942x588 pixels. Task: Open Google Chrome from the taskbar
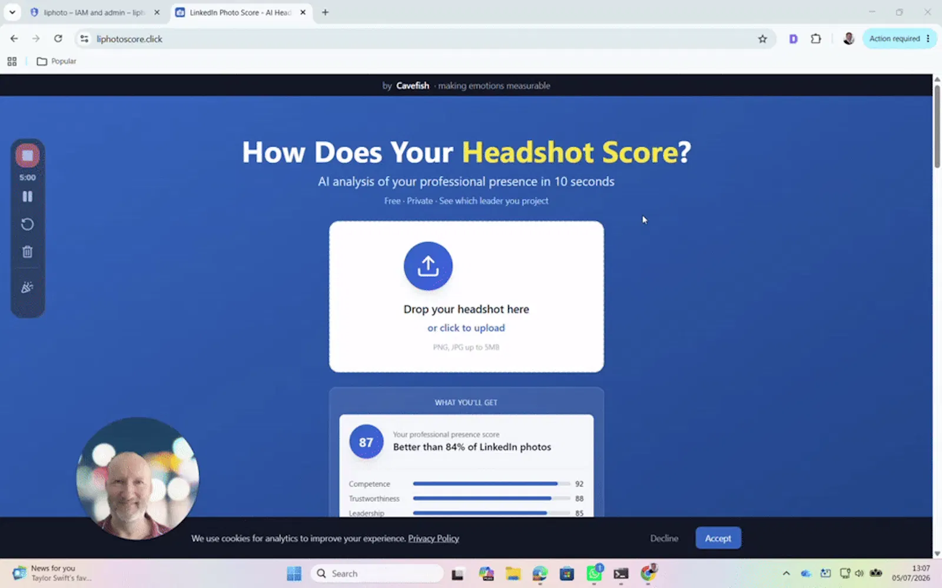pyautogui.click(x=648, y=573)
